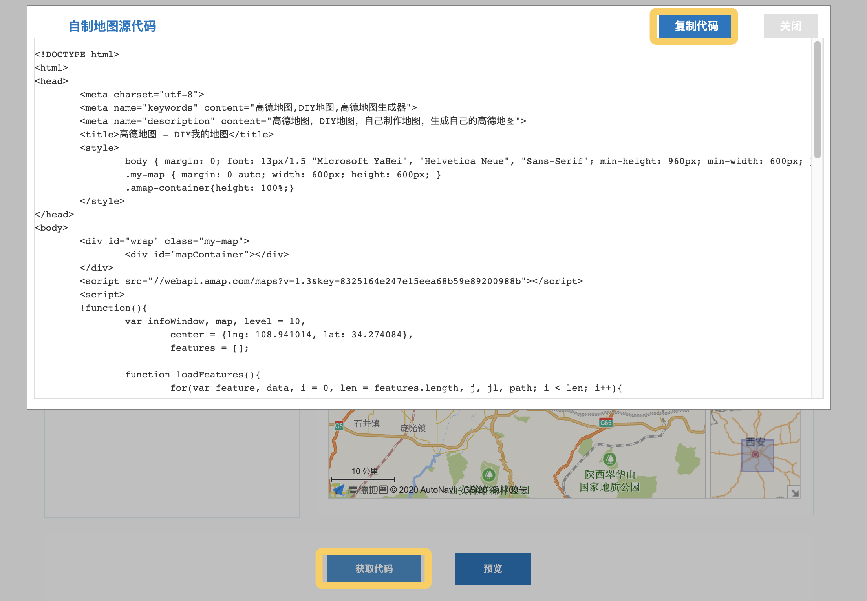Click the 西安 city marker in the overview map
867x601 pixels.
click(x=755, y=454)
